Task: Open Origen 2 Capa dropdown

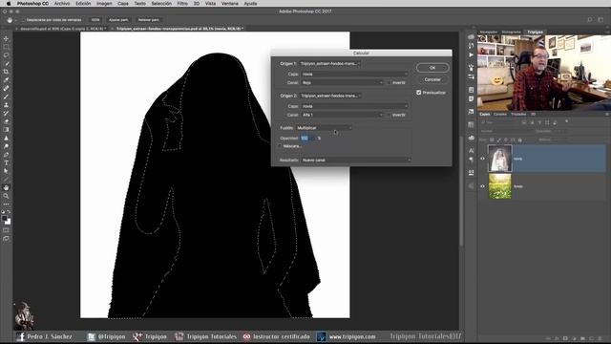Action: tap(354, 106)
